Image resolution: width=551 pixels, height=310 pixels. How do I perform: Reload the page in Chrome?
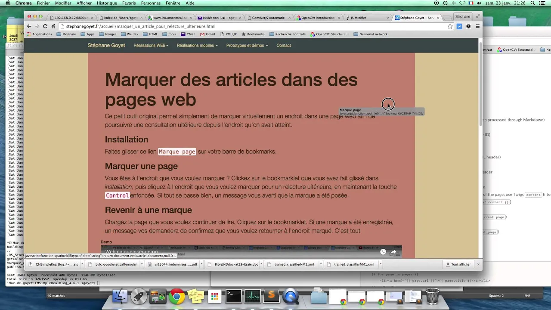45,26
